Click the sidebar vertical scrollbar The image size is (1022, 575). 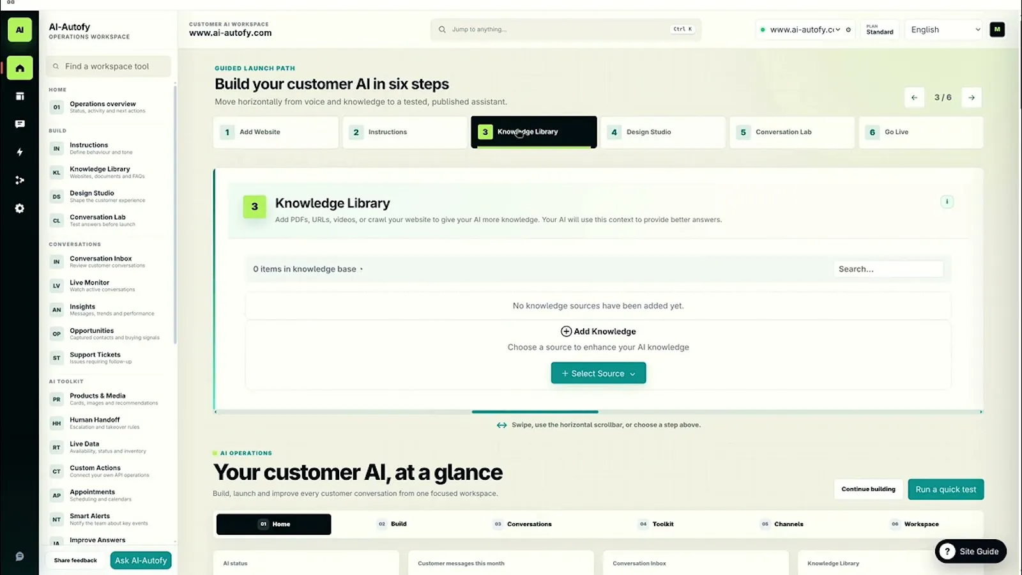pos(175,214)
